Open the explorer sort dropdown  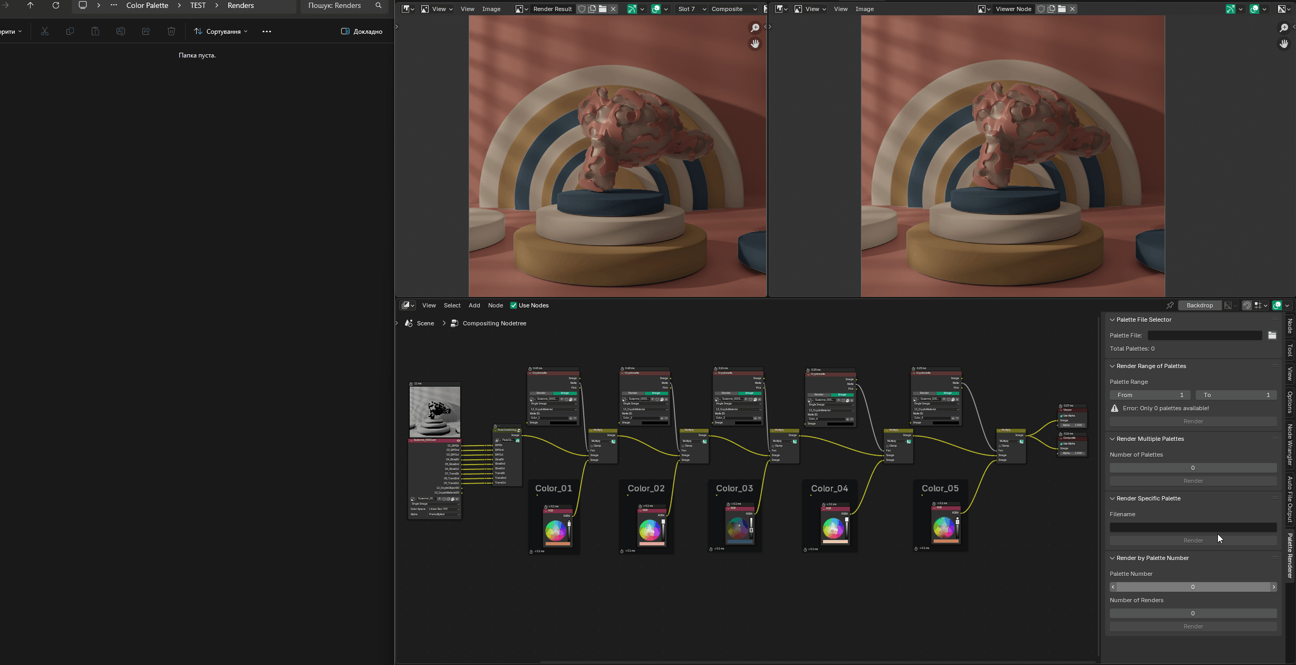tap(221, 32)
